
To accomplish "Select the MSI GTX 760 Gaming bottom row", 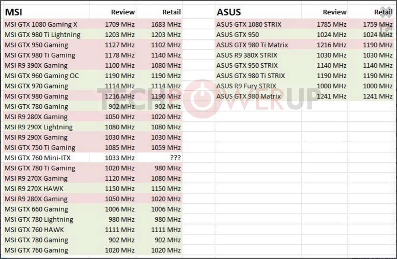I will pyautogui.click(x=93, y=250).
